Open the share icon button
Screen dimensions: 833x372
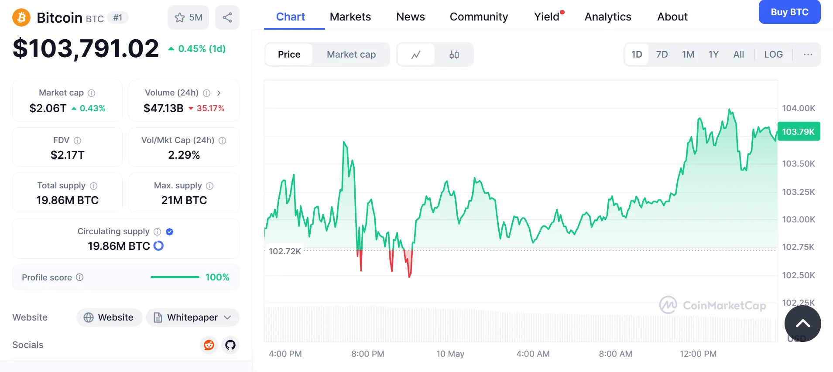point(227,17)
